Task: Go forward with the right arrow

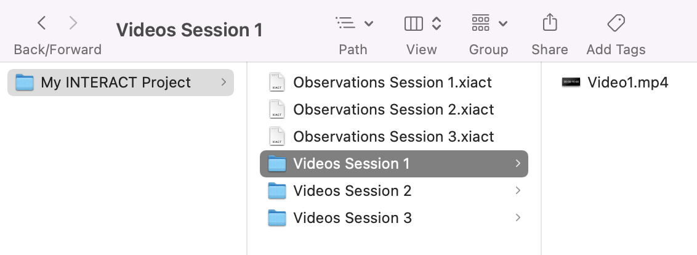Action: click(73, 23)
